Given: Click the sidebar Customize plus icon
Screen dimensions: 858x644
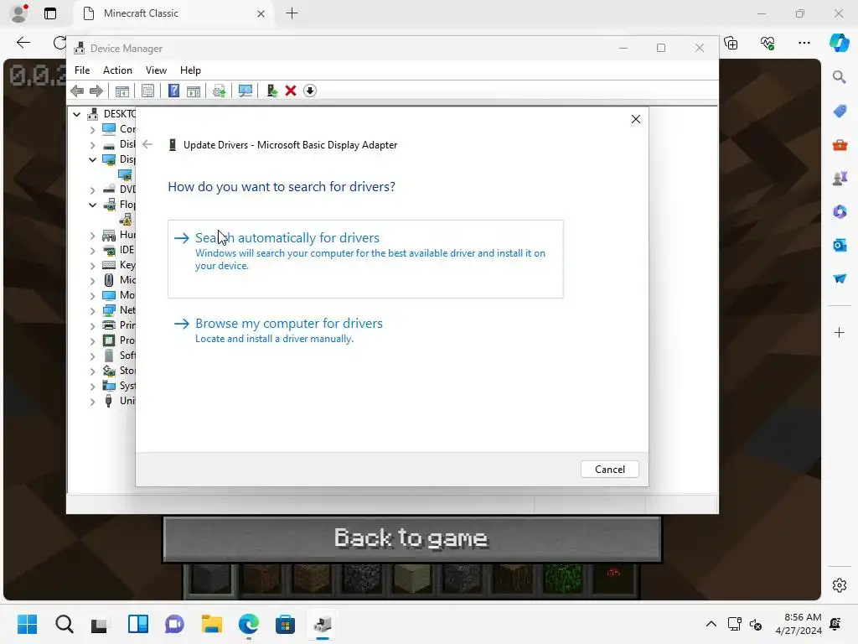Looking at the screenshot, I should coord(840,332).
